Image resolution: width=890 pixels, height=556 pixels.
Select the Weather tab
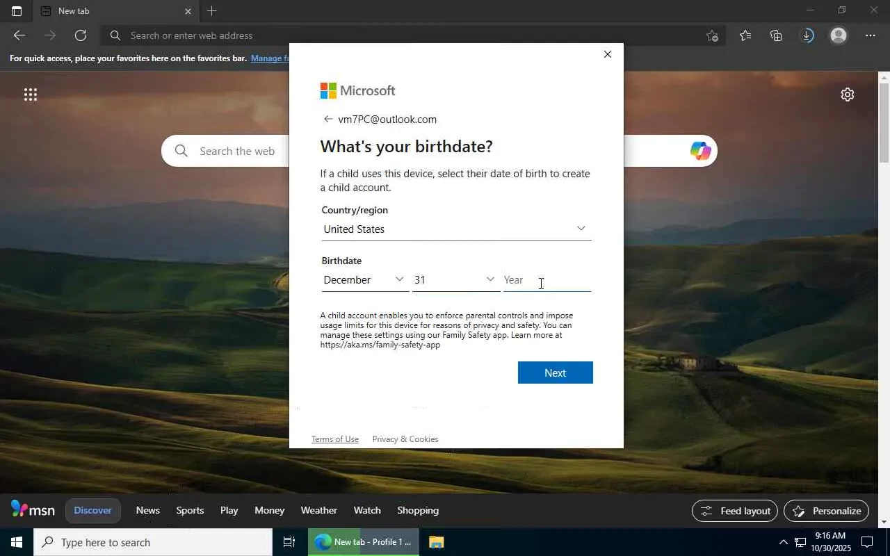[319, 510]
